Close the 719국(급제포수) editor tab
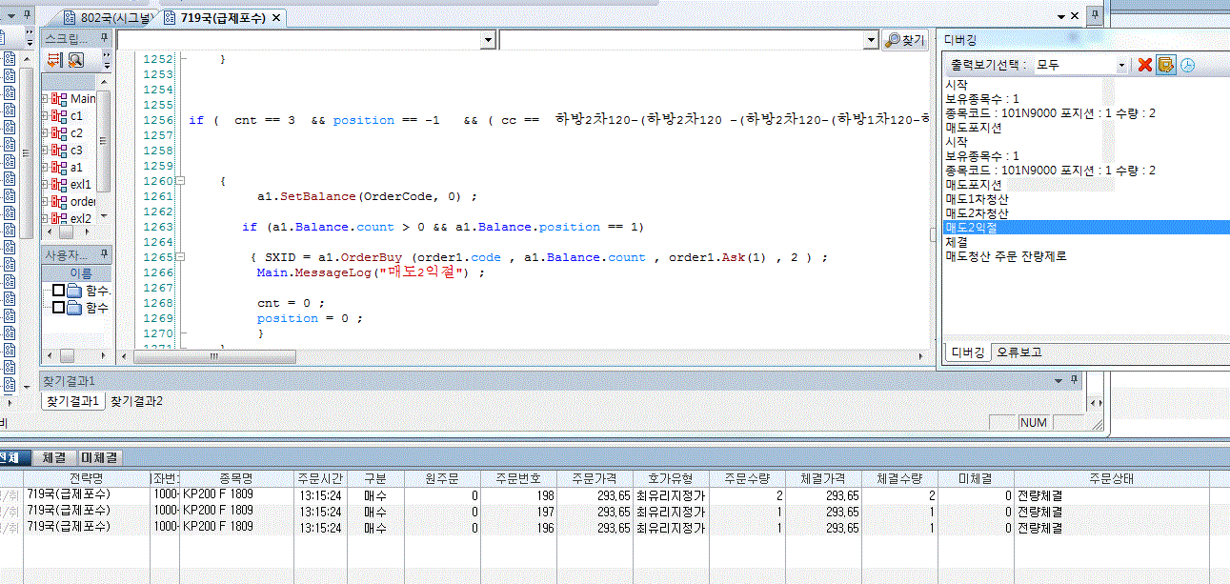 [276, 18]
